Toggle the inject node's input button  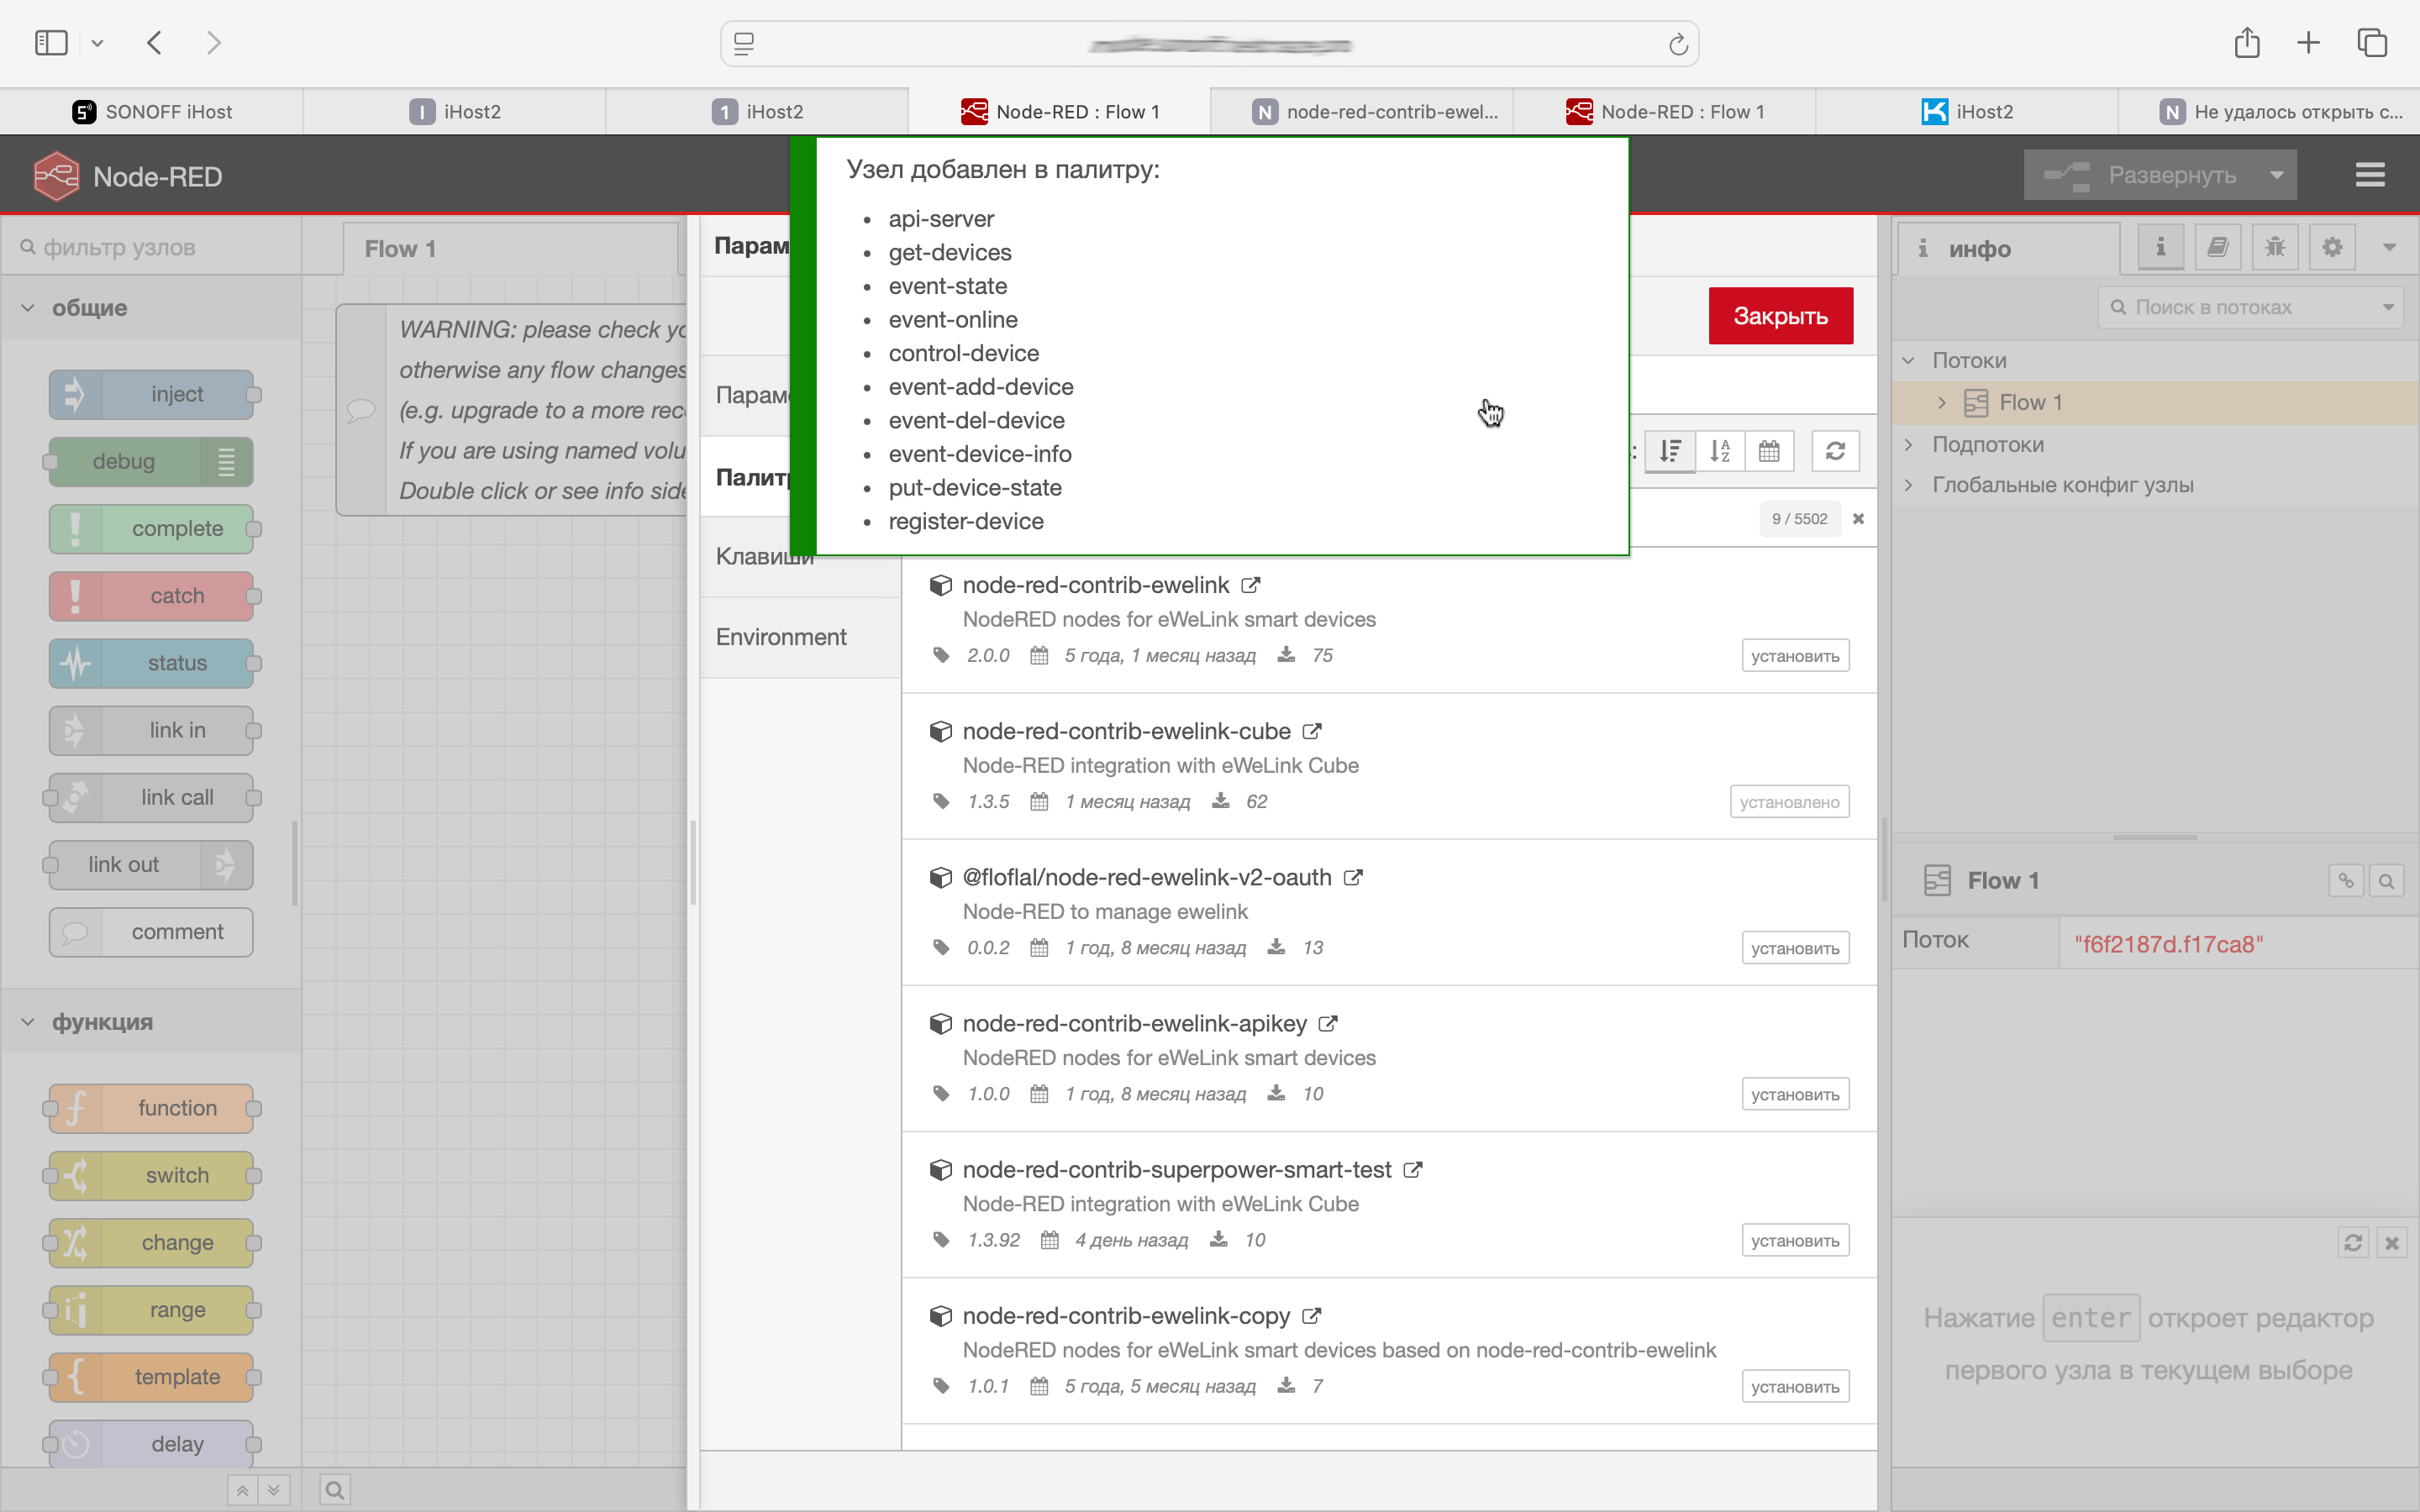74,394
